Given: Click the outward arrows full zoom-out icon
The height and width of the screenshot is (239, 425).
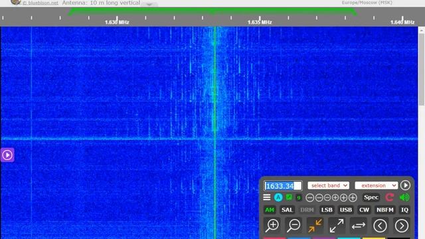Looking at the screenshot, I should [x=337, y=226].
